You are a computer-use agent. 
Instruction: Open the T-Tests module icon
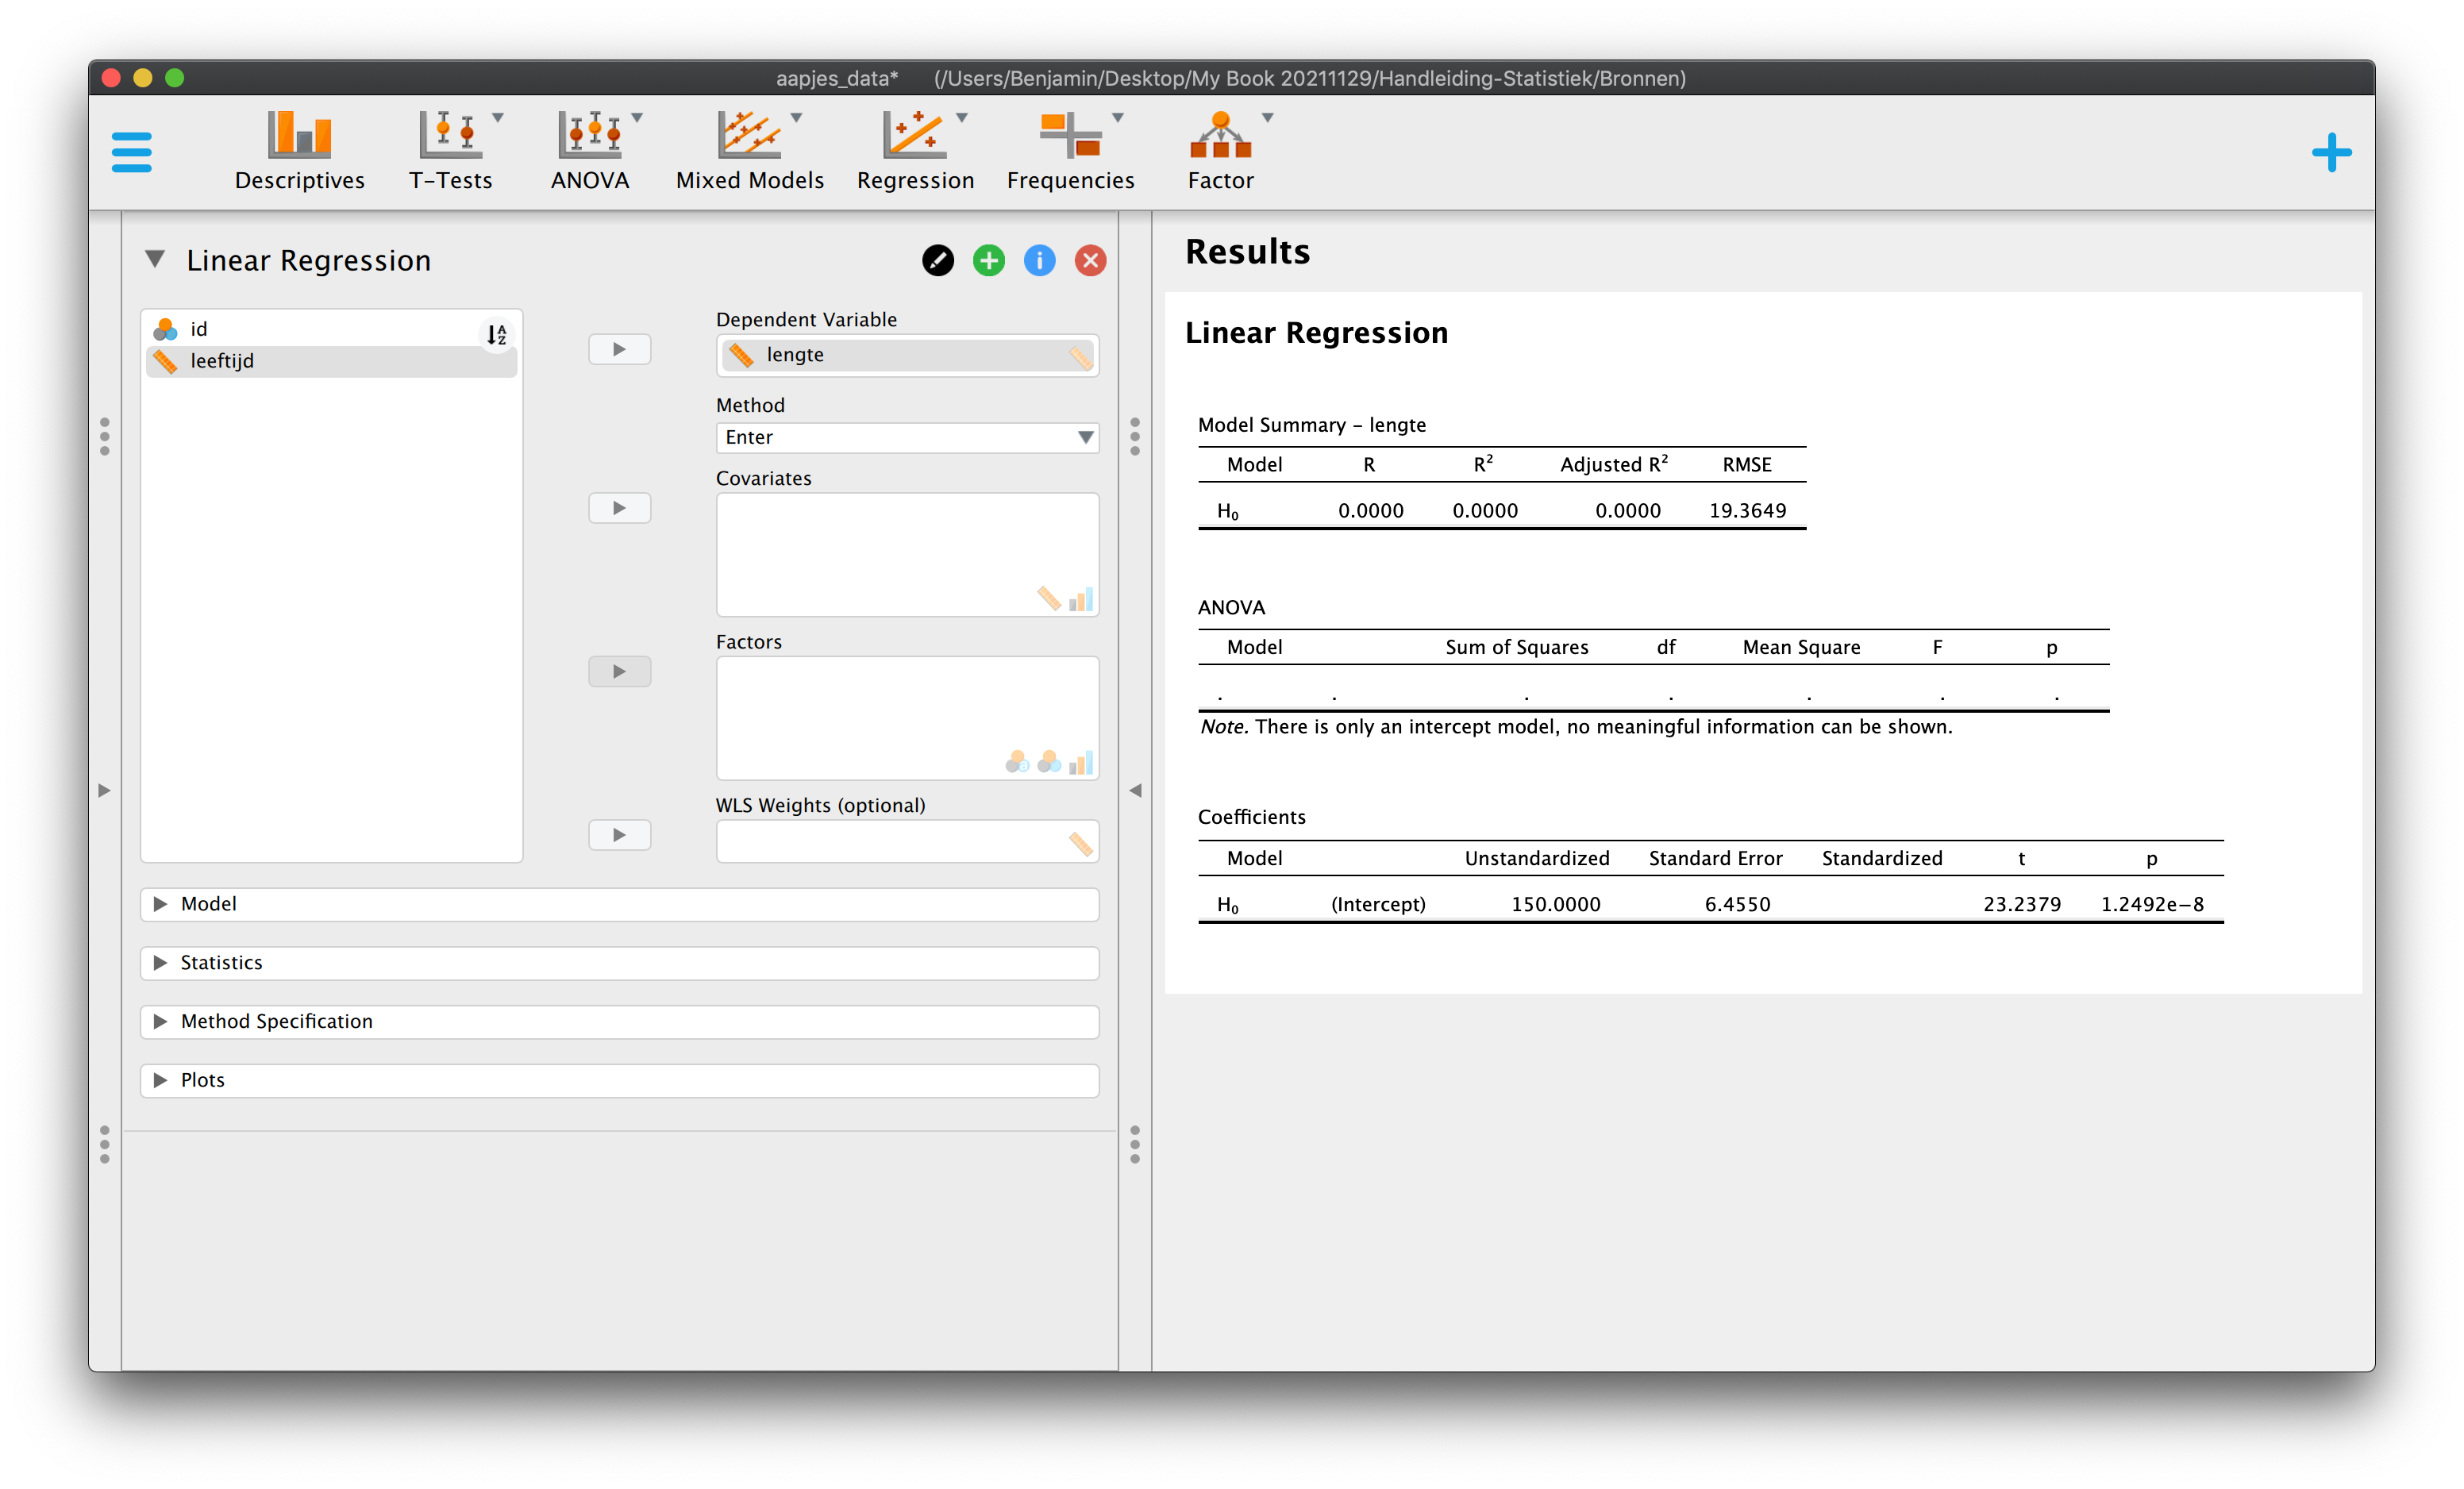[x=450, y=151]
